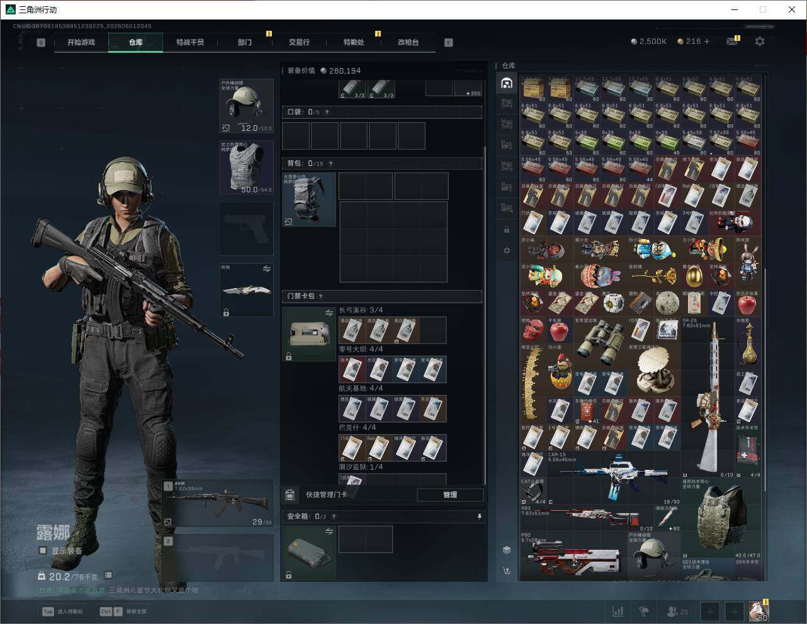Select the SR-25 rifle in warehouse

pyautogui.click(x=708, y=398)
